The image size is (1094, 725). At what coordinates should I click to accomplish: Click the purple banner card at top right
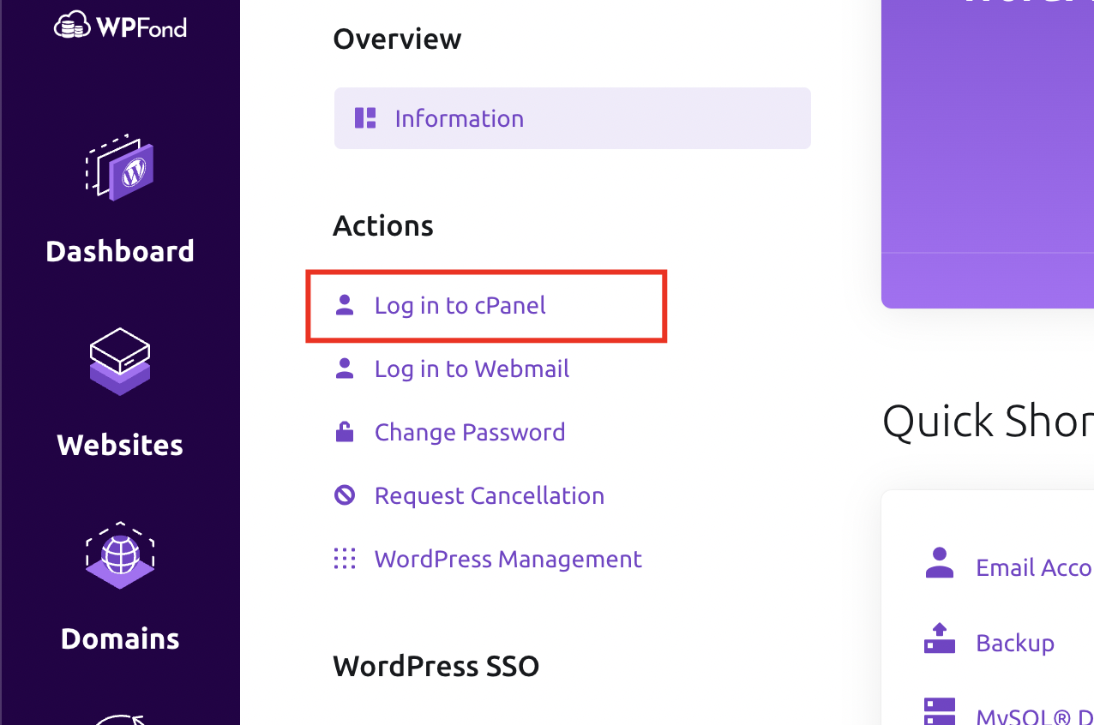point(986,154)
